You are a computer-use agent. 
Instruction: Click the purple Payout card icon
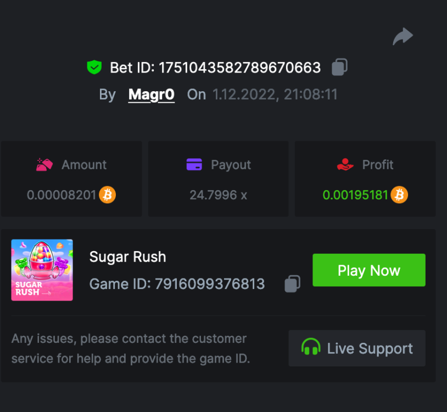point(194,164)
